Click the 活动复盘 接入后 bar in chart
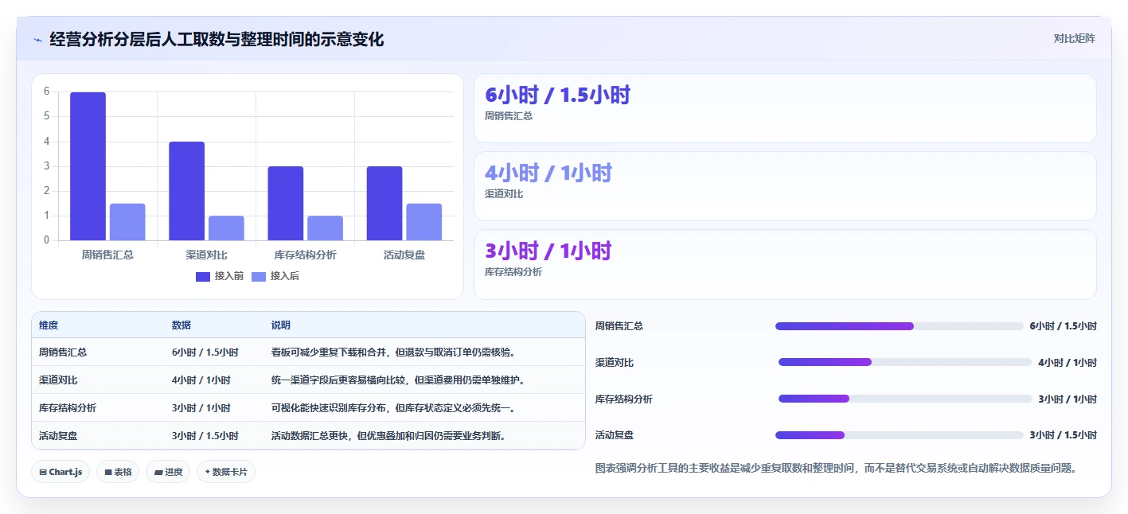1128x514 pixels. point(424,222)
